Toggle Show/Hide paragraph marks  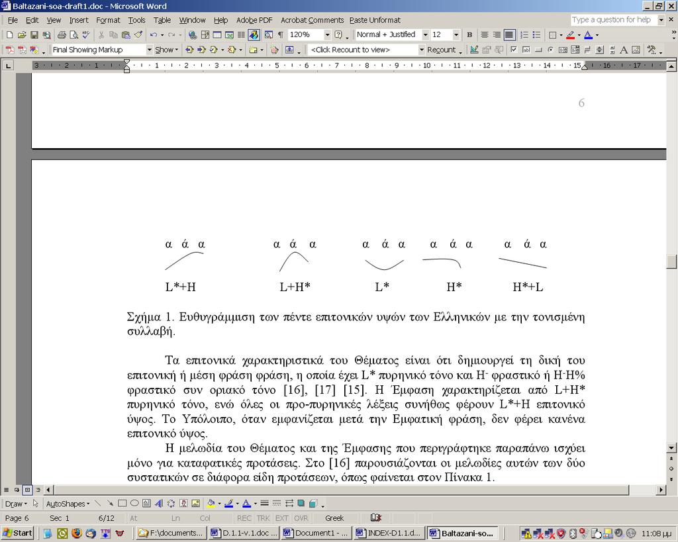281,35
